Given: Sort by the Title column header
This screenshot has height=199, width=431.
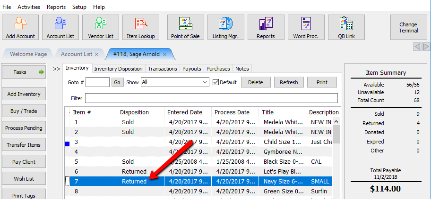Looking at the screenshot, I should tap(283, 112).
